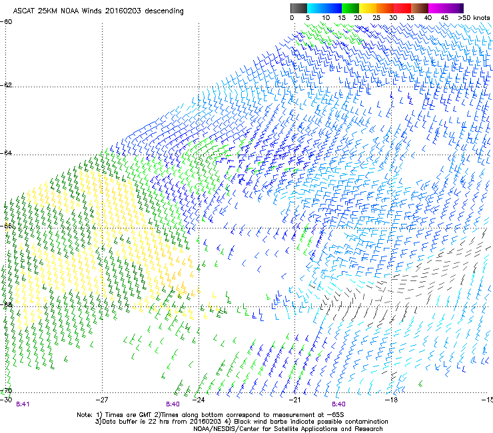Screen dimensions: 493x433
Task: Click the purple '8:40' time stamp near -24
Action: (x=173, y=404)
